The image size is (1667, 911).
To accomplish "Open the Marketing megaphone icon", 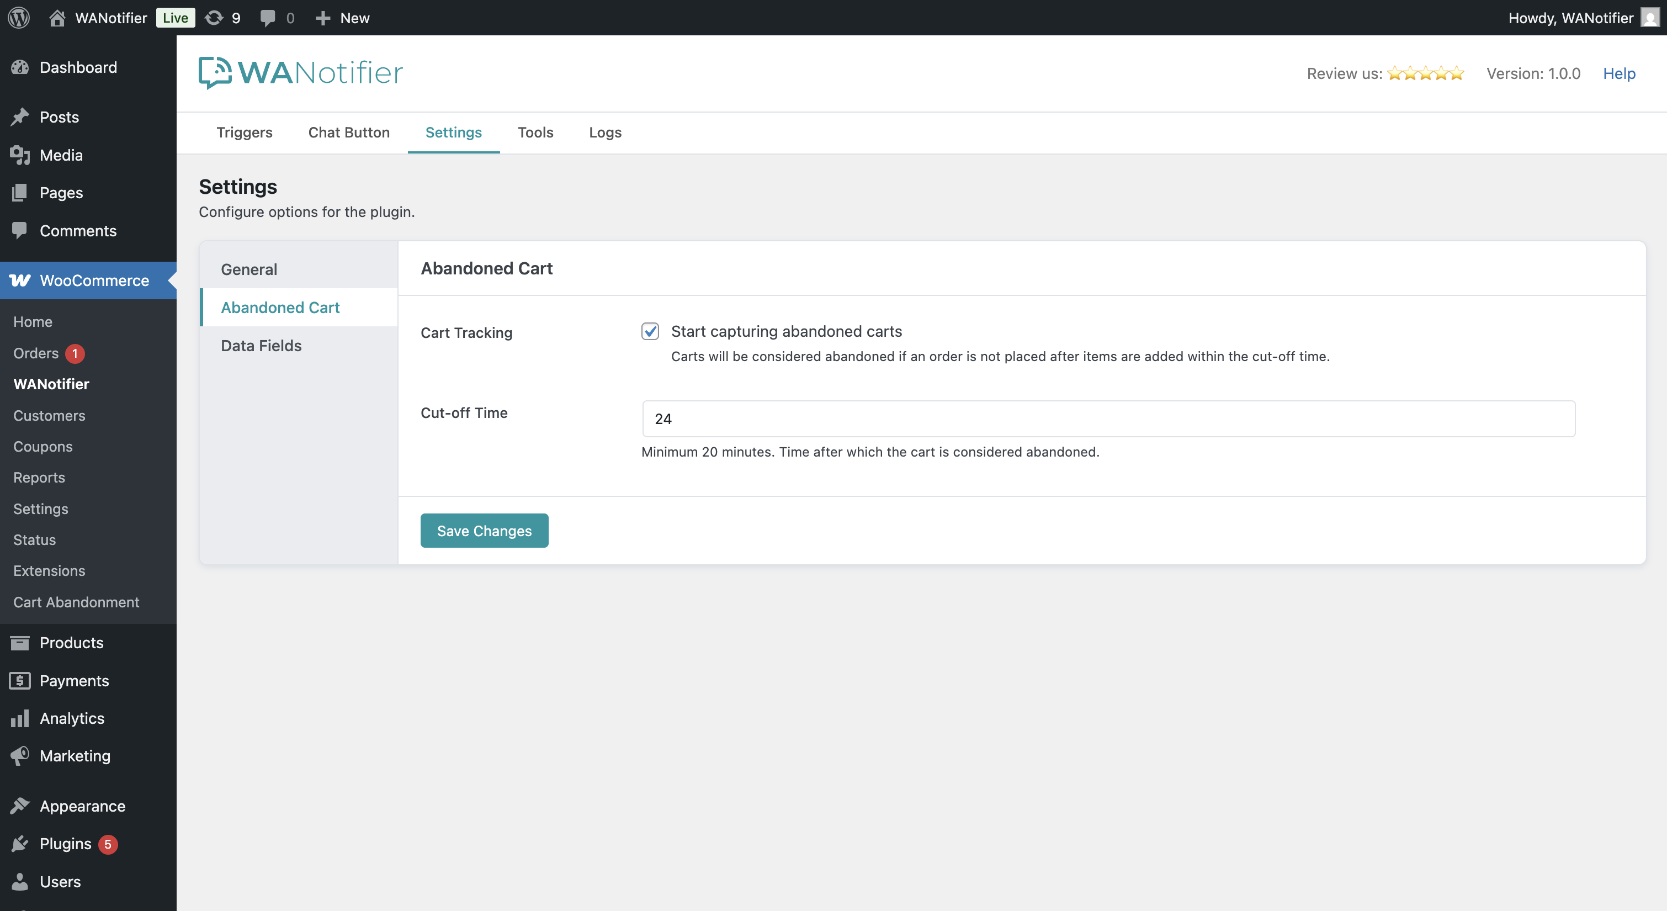I will tap(20, 756).
